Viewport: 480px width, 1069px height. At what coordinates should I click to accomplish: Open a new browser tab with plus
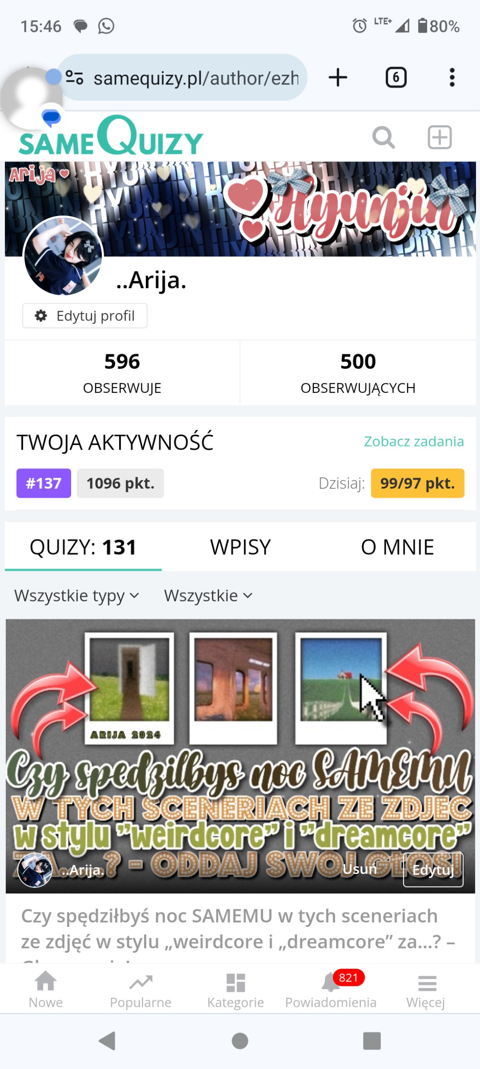click(x=338, y=78)
